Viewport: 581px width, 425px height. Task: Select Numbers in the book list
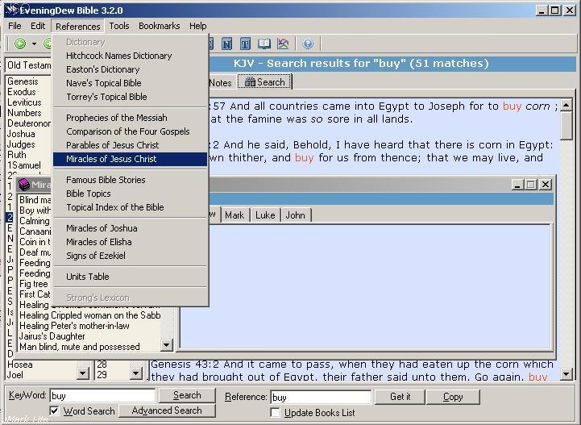coord(24,112)
